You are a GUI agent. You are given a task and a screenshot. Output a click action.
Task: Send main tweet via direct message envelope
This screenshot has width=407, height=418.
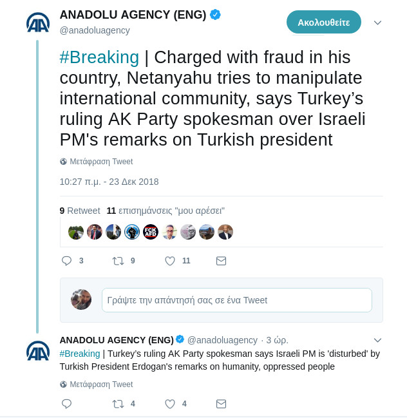(x=221, y=261)
